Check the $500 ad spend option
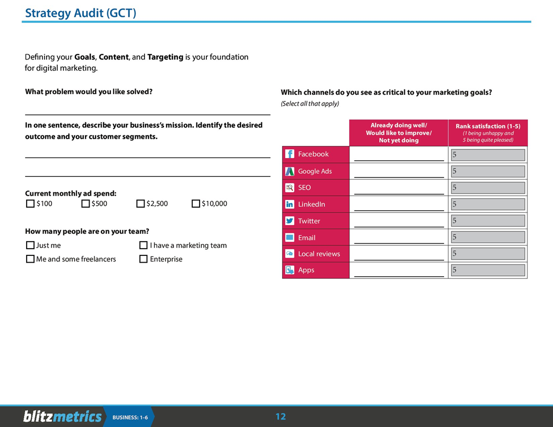 85,204
